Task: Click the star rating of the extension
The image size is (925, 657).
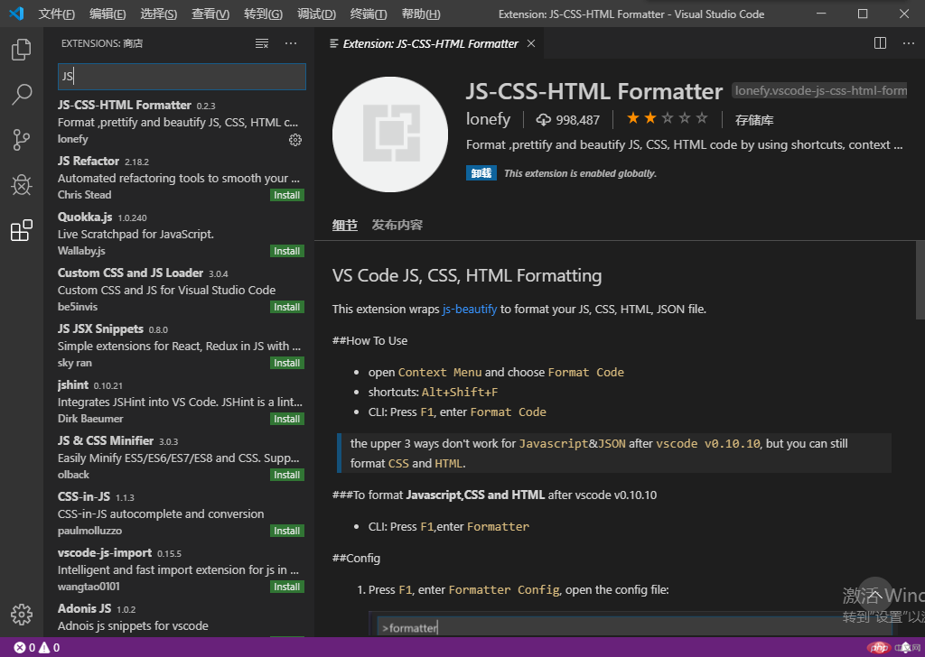Action: coord(667,118)
